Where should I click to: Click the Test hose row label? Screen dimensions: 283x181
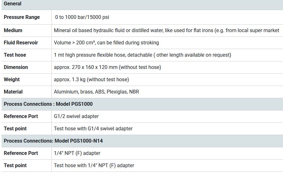click(x=15, y=55)
